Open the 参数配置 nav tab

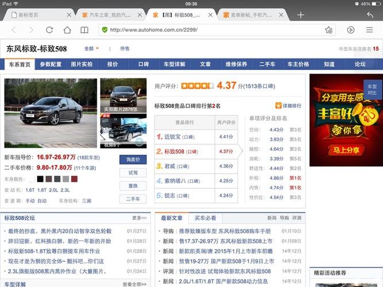click(x=51, y=64)
